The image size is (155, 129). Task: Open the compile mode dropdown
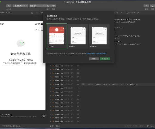[x=37, y=6]
